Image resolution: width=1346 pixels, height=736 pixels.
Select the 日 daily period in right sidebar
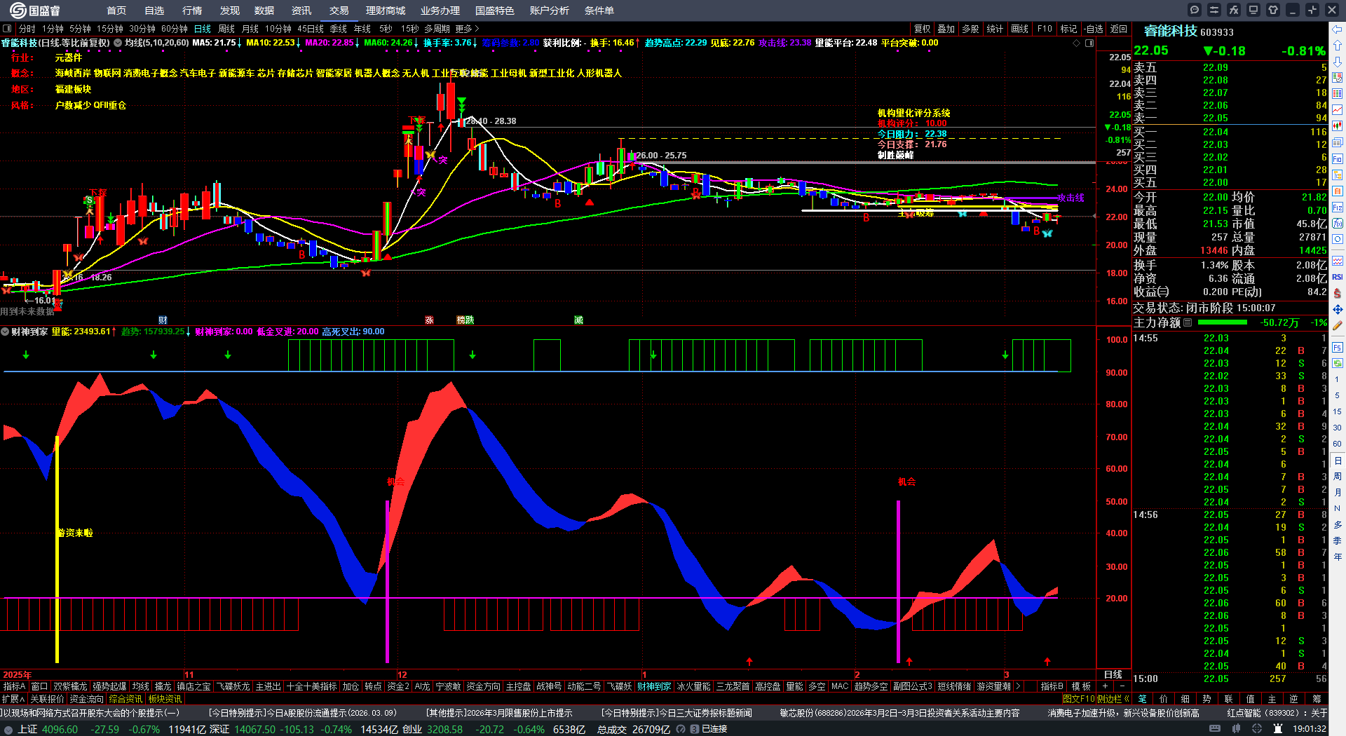(1338, 461)
